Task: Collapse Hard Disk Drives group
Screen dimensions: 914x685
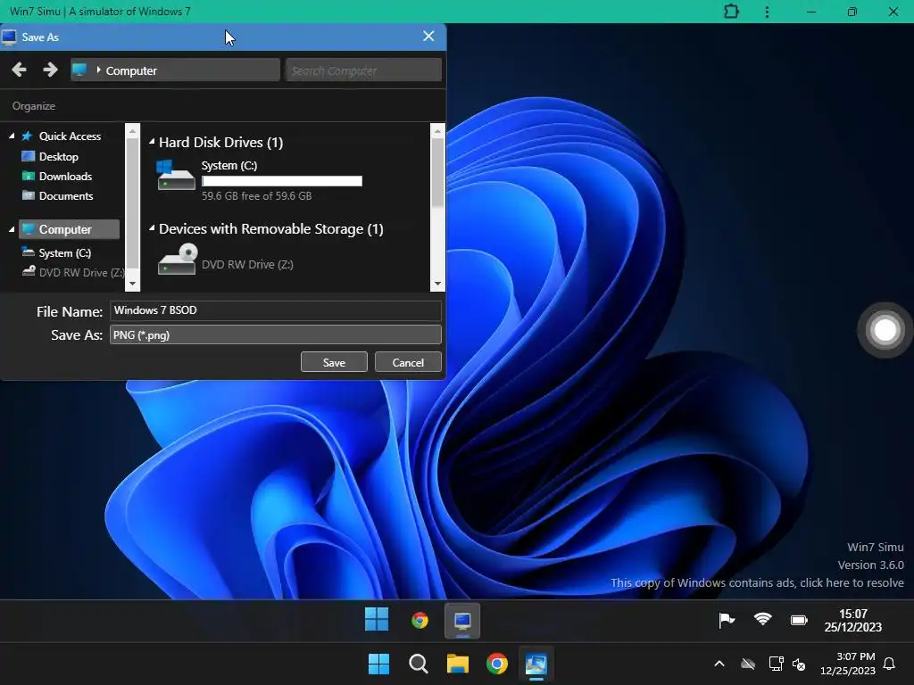Action: pos(152,142)
